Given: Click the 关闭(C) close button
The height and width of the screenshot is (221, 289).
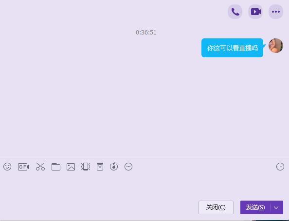Looking at the screenshot, I should [216, 207].
